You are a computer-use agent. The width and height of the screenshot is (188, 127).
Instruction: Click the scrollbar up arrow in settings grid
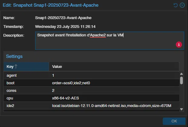pos(181,74)
